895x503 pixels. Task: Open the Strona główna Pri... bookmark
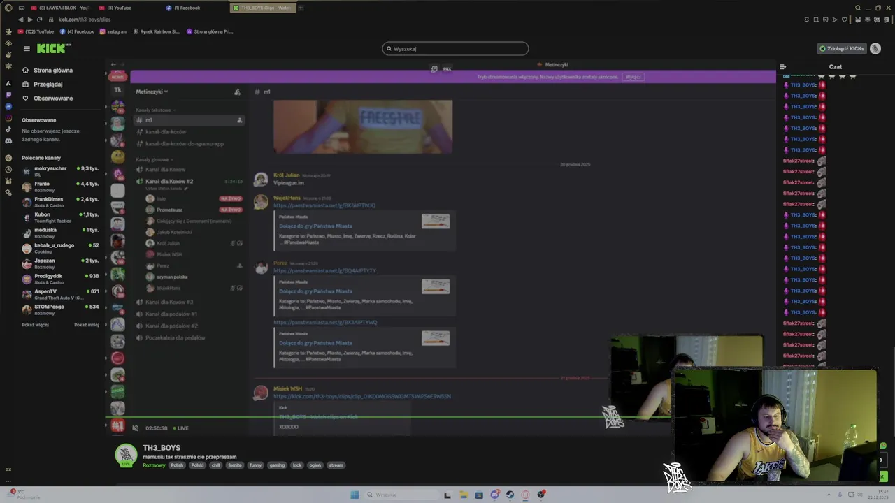click(209, 31)
